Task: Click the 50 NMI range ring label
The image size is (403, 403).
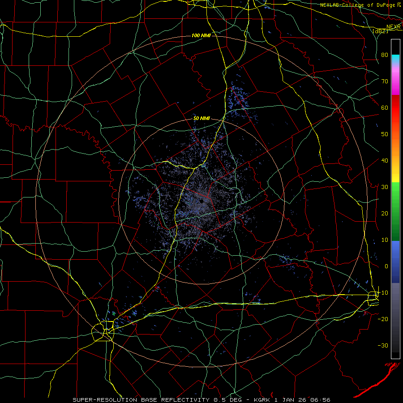Action: pyautogui.click(x=202, y=119)
